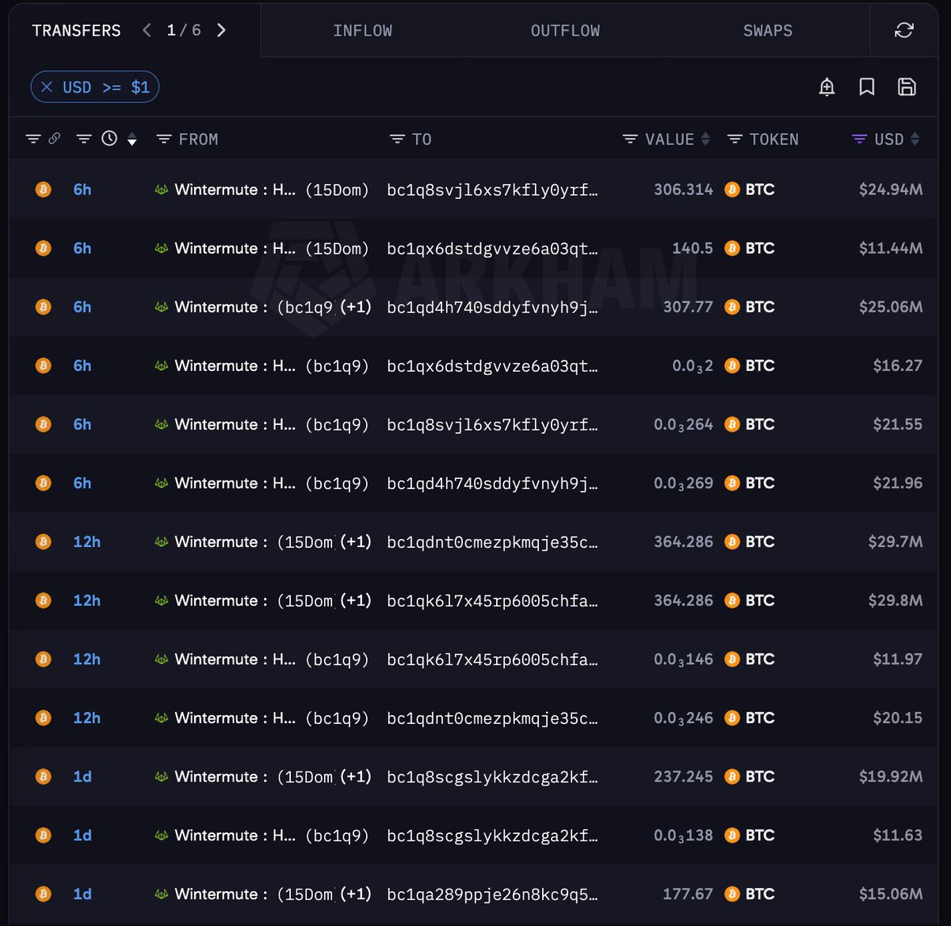Select the TRANSFERS tab

click(76, 31)
